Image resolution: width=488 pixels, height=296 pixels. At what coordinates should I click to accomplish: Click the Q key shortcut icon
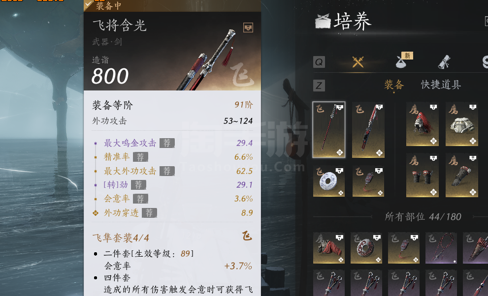tap(319, 62)
